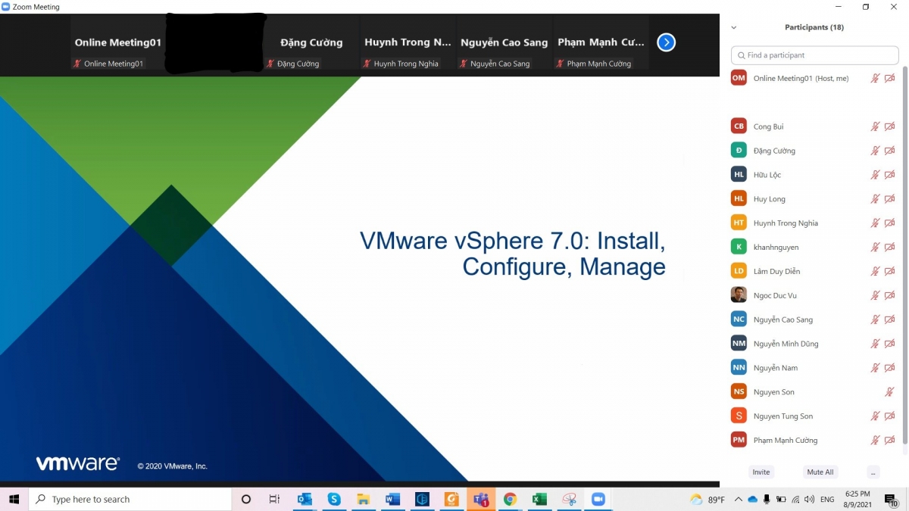This screenshot has height=511, width=909.
Task: Select Phạm Mạnh Cường video tile
Action: 601,45
